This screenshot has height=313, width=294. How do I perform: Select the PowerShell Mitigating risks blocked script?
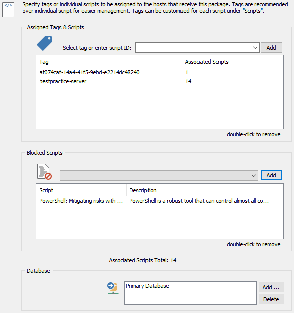(81, 201)
